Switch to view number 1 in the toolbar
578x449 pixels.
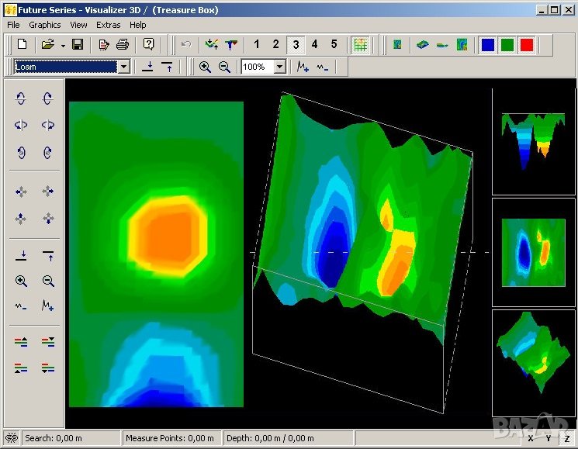[x=257, y=45]
